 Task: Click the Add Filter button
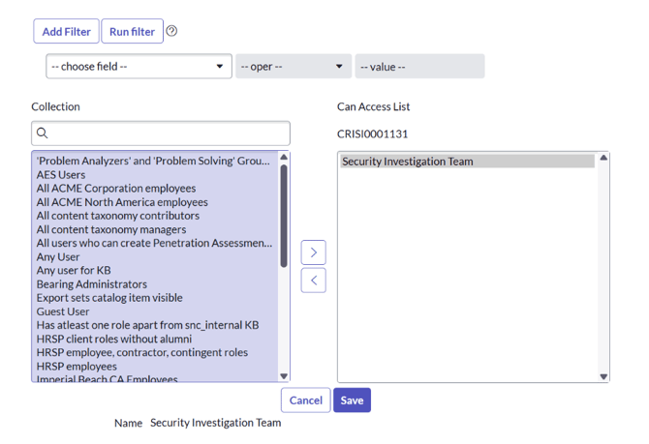66,31
